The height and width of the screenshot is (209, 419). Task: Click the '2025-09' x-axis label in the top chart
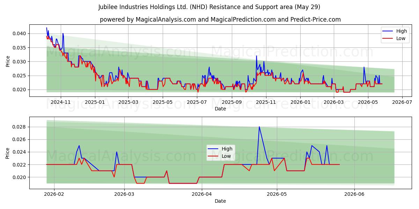(x=231, y=102)
